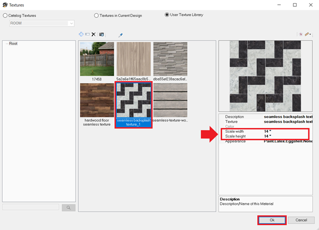This screenshot has height=230, width=319.
Task: Click the Appearance property value
Action: click(x=288, y=141)
